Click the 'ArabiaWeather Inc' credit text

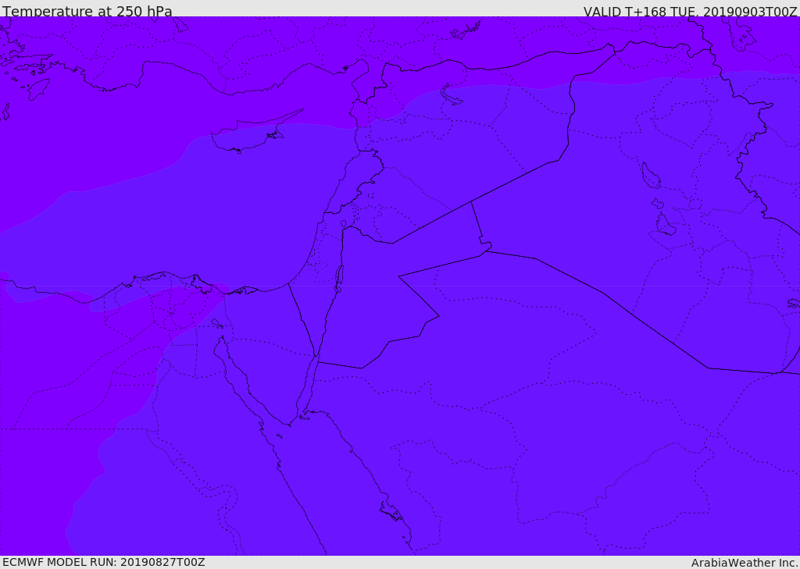point(745,563)
